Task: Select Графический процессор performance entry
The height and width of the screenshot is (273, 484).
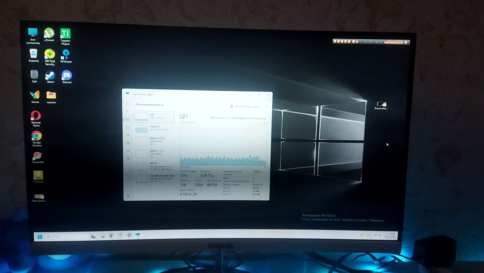Action: point(154,178)
